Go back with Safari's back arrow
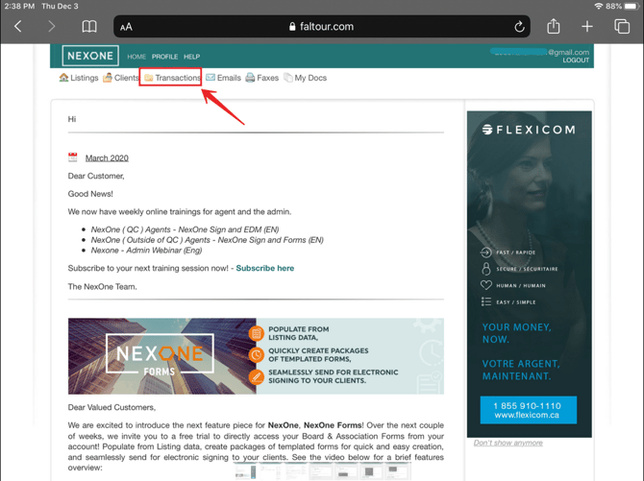The image size is (644, 481). click(x=17, y=27)
